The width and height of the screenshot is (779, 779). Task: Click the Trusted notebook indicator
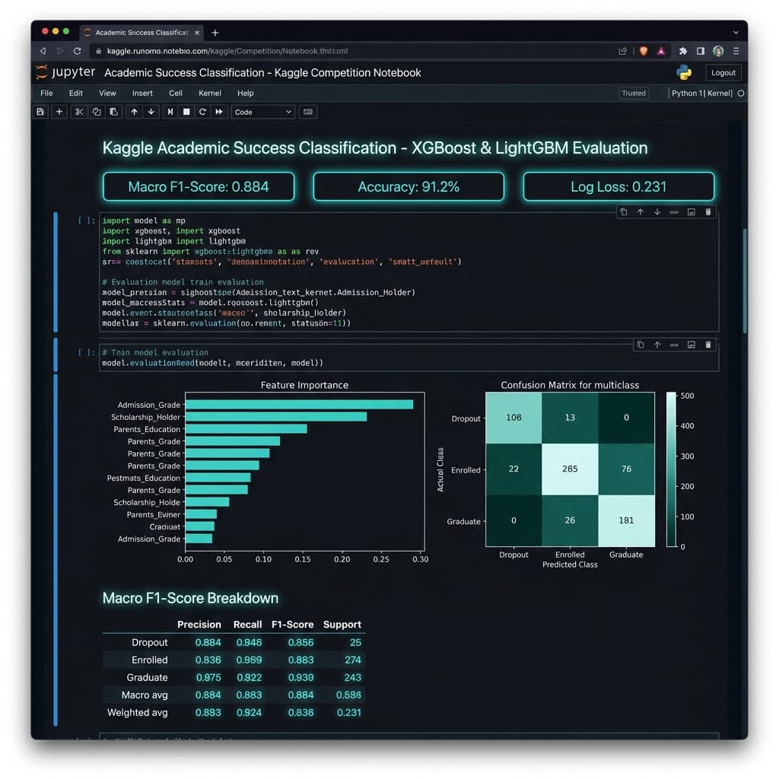[634, 93]
